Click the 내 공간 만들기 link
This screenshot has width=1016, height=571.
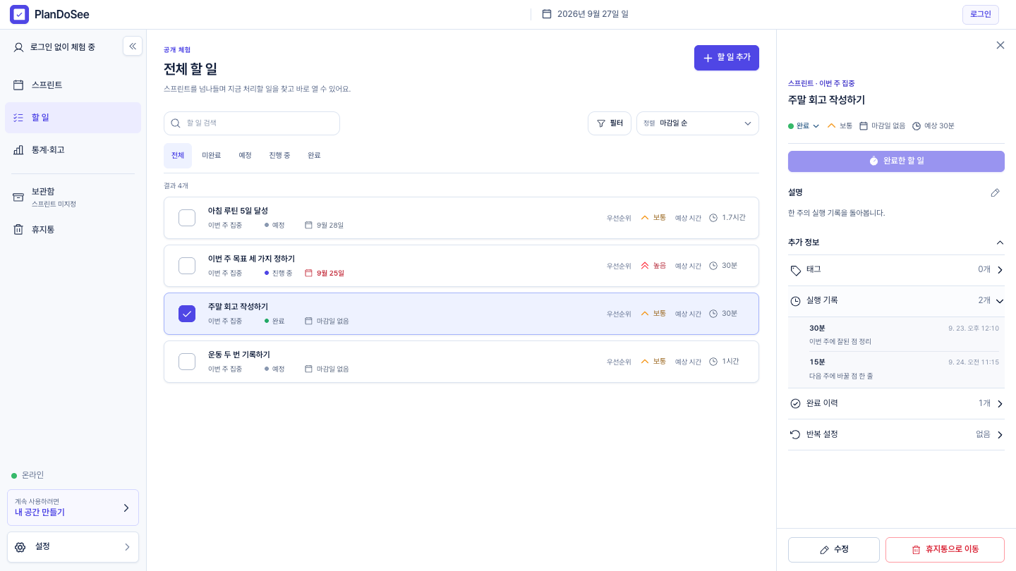coord(73,508)
